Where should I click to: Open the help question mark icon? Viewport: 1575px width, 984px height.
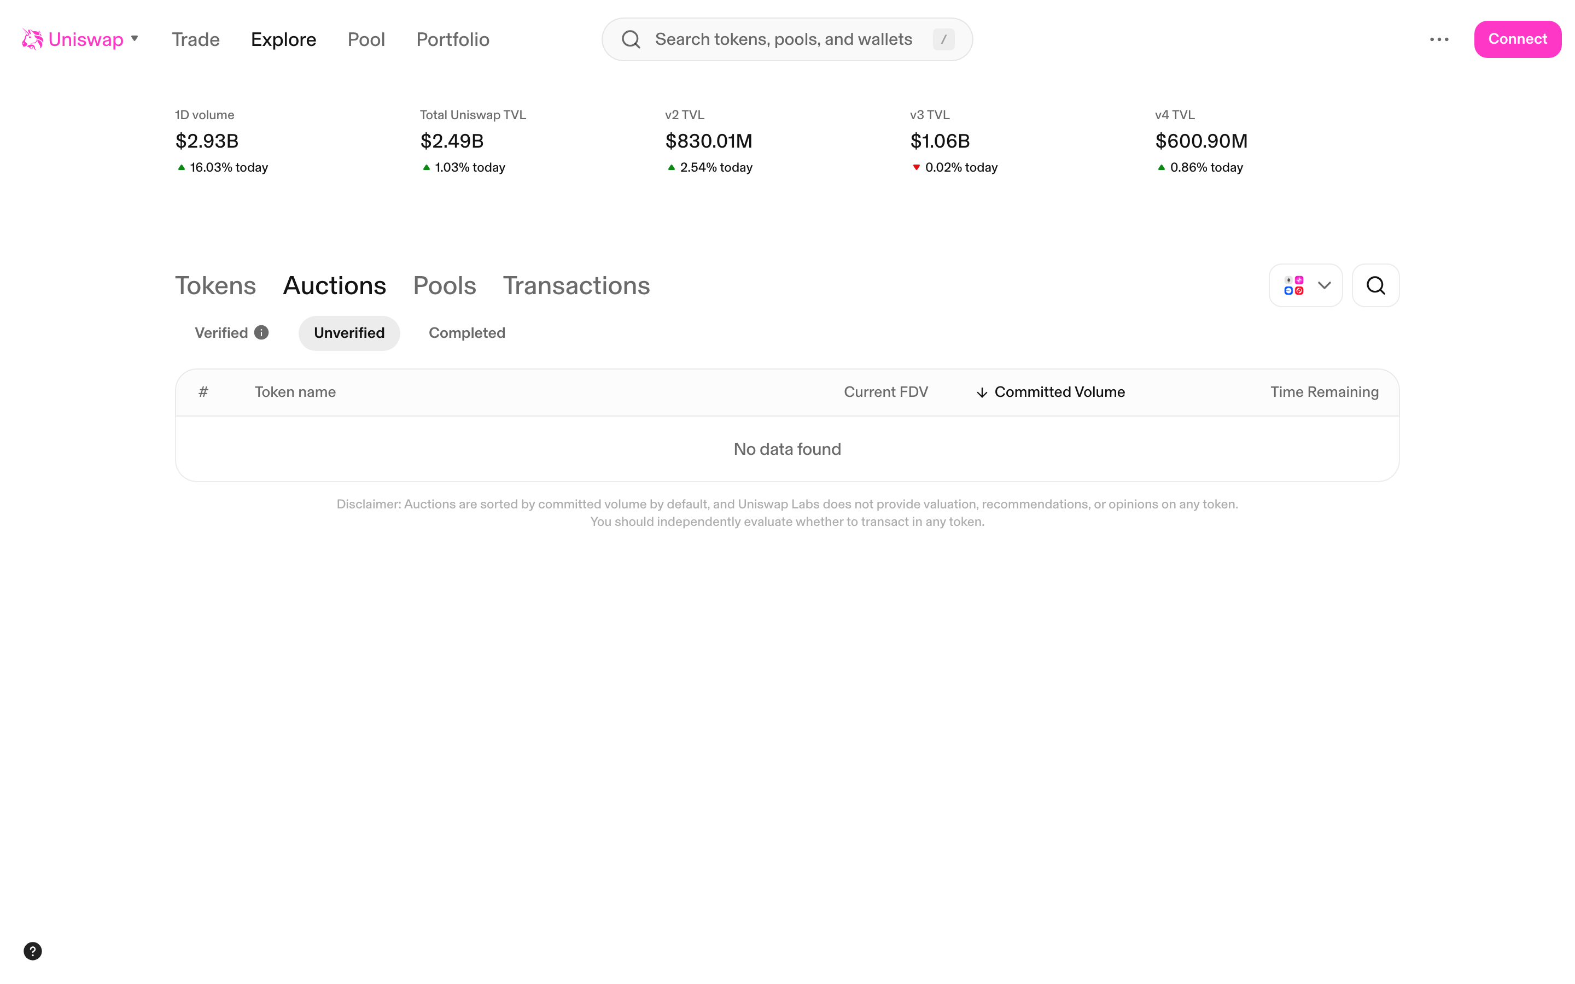click(32, 951)
